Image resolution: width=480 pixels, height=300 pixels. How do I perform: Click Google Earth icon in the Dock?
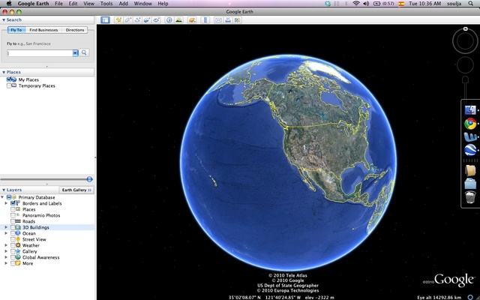point(470,150)
